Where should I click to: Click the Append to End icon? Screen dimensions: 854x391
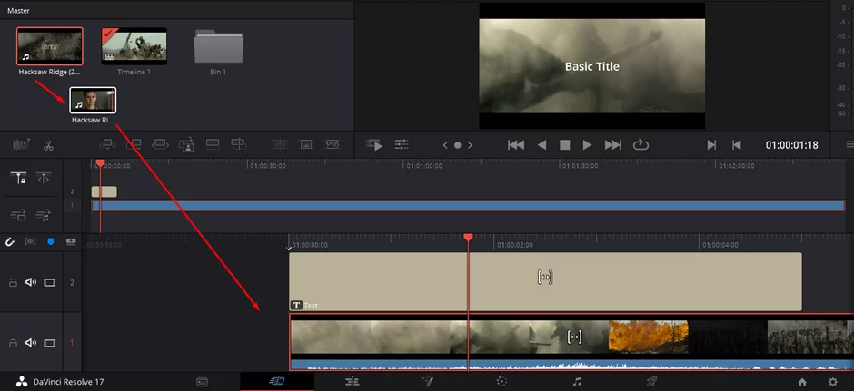134,144
